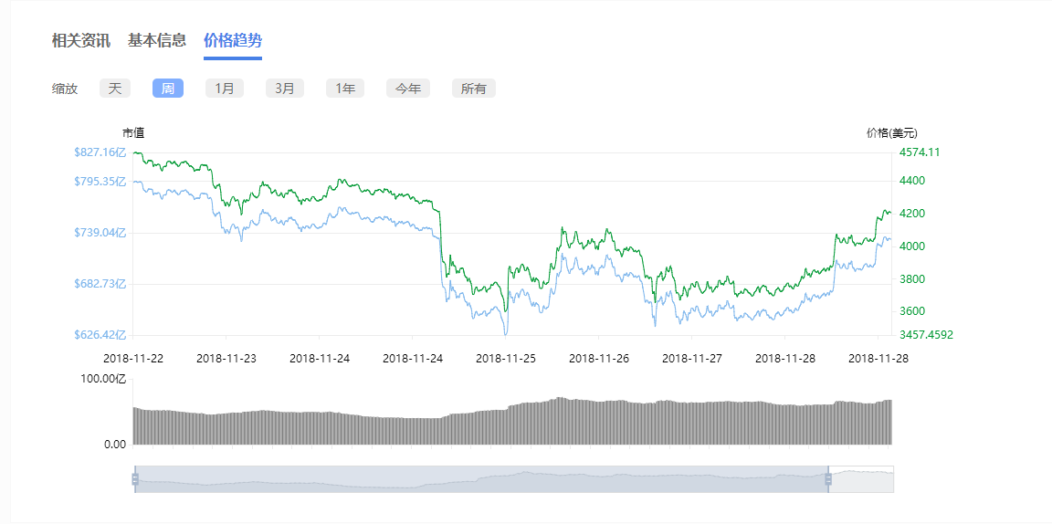Switch the chart range to 1年
The width and height of the screenshot is (1052, 524).
345,89
